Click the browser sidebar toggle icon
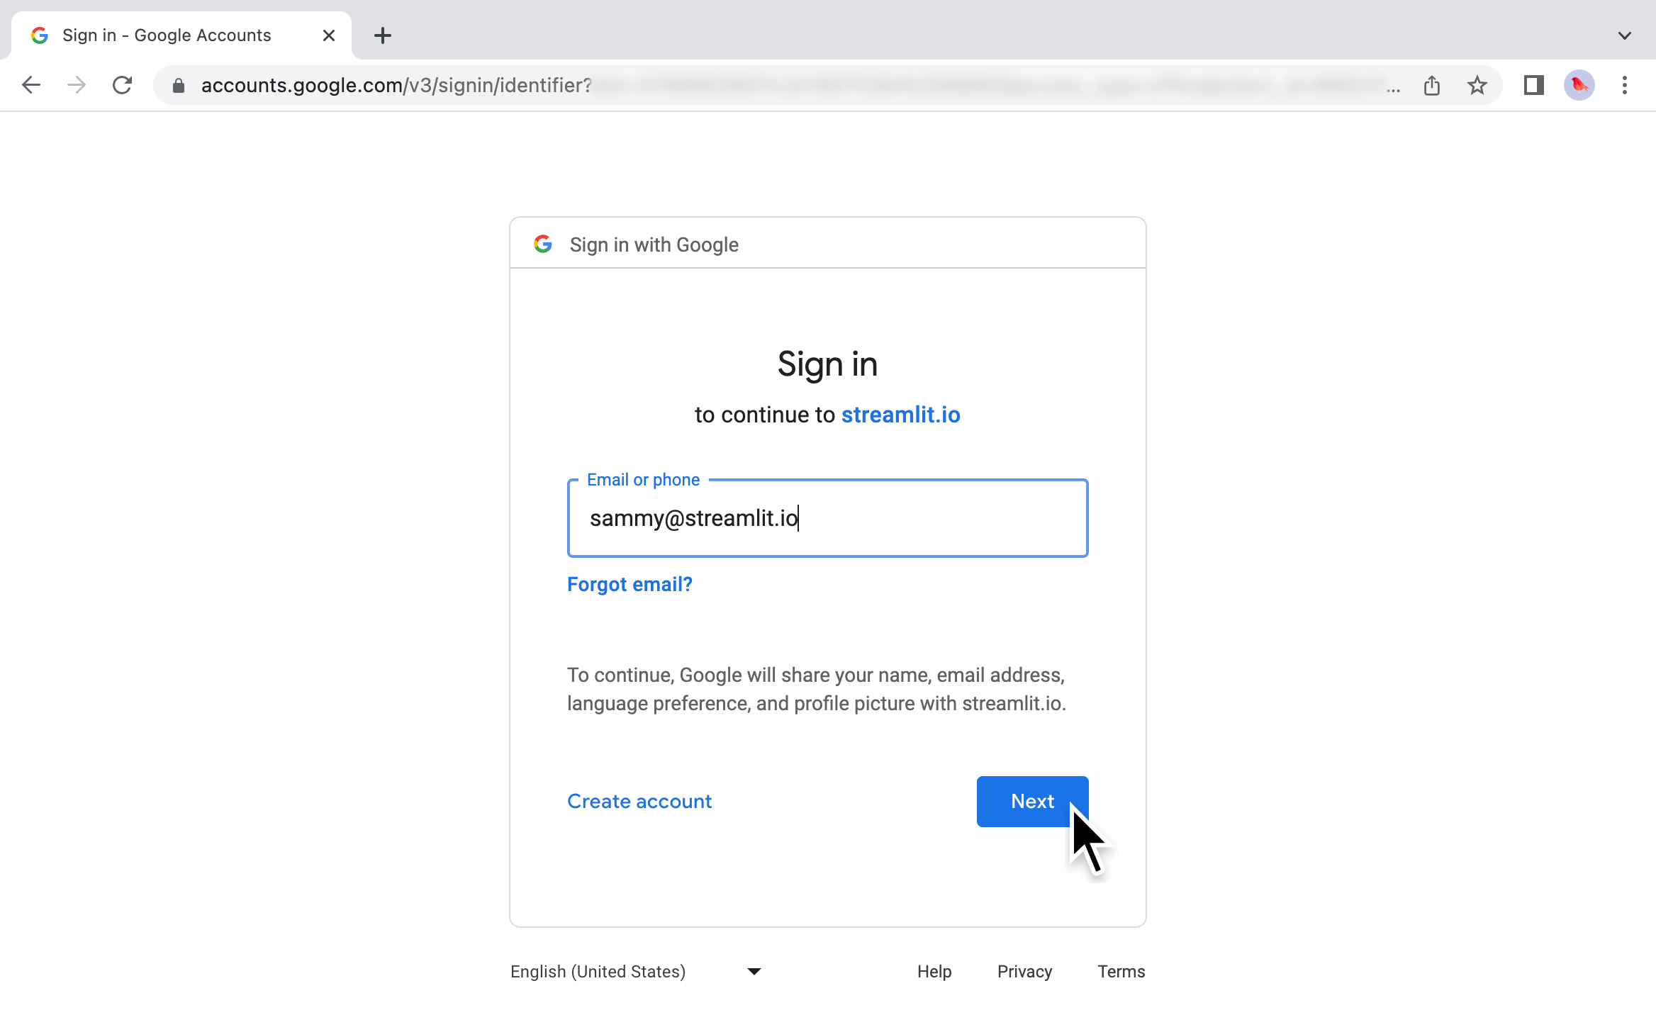 pos(1531,86)
